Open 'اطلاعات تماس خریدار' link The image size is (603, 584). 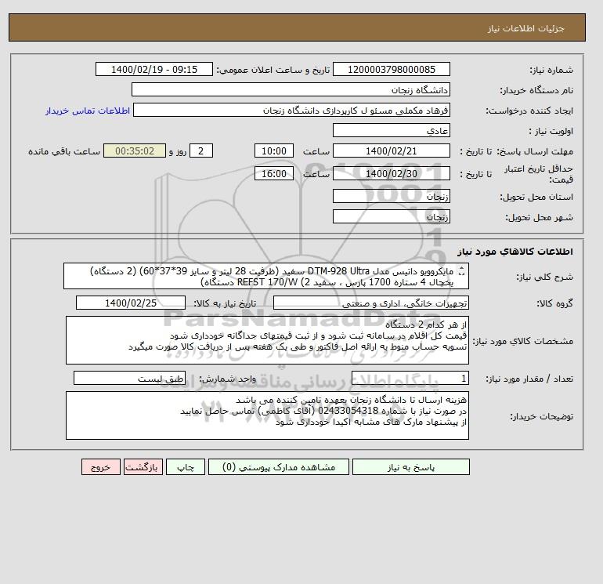tap(88, 111)
